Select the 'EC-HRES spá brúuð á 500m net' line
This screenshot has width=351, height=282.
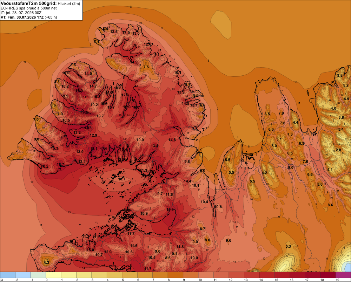click(29, 8)
